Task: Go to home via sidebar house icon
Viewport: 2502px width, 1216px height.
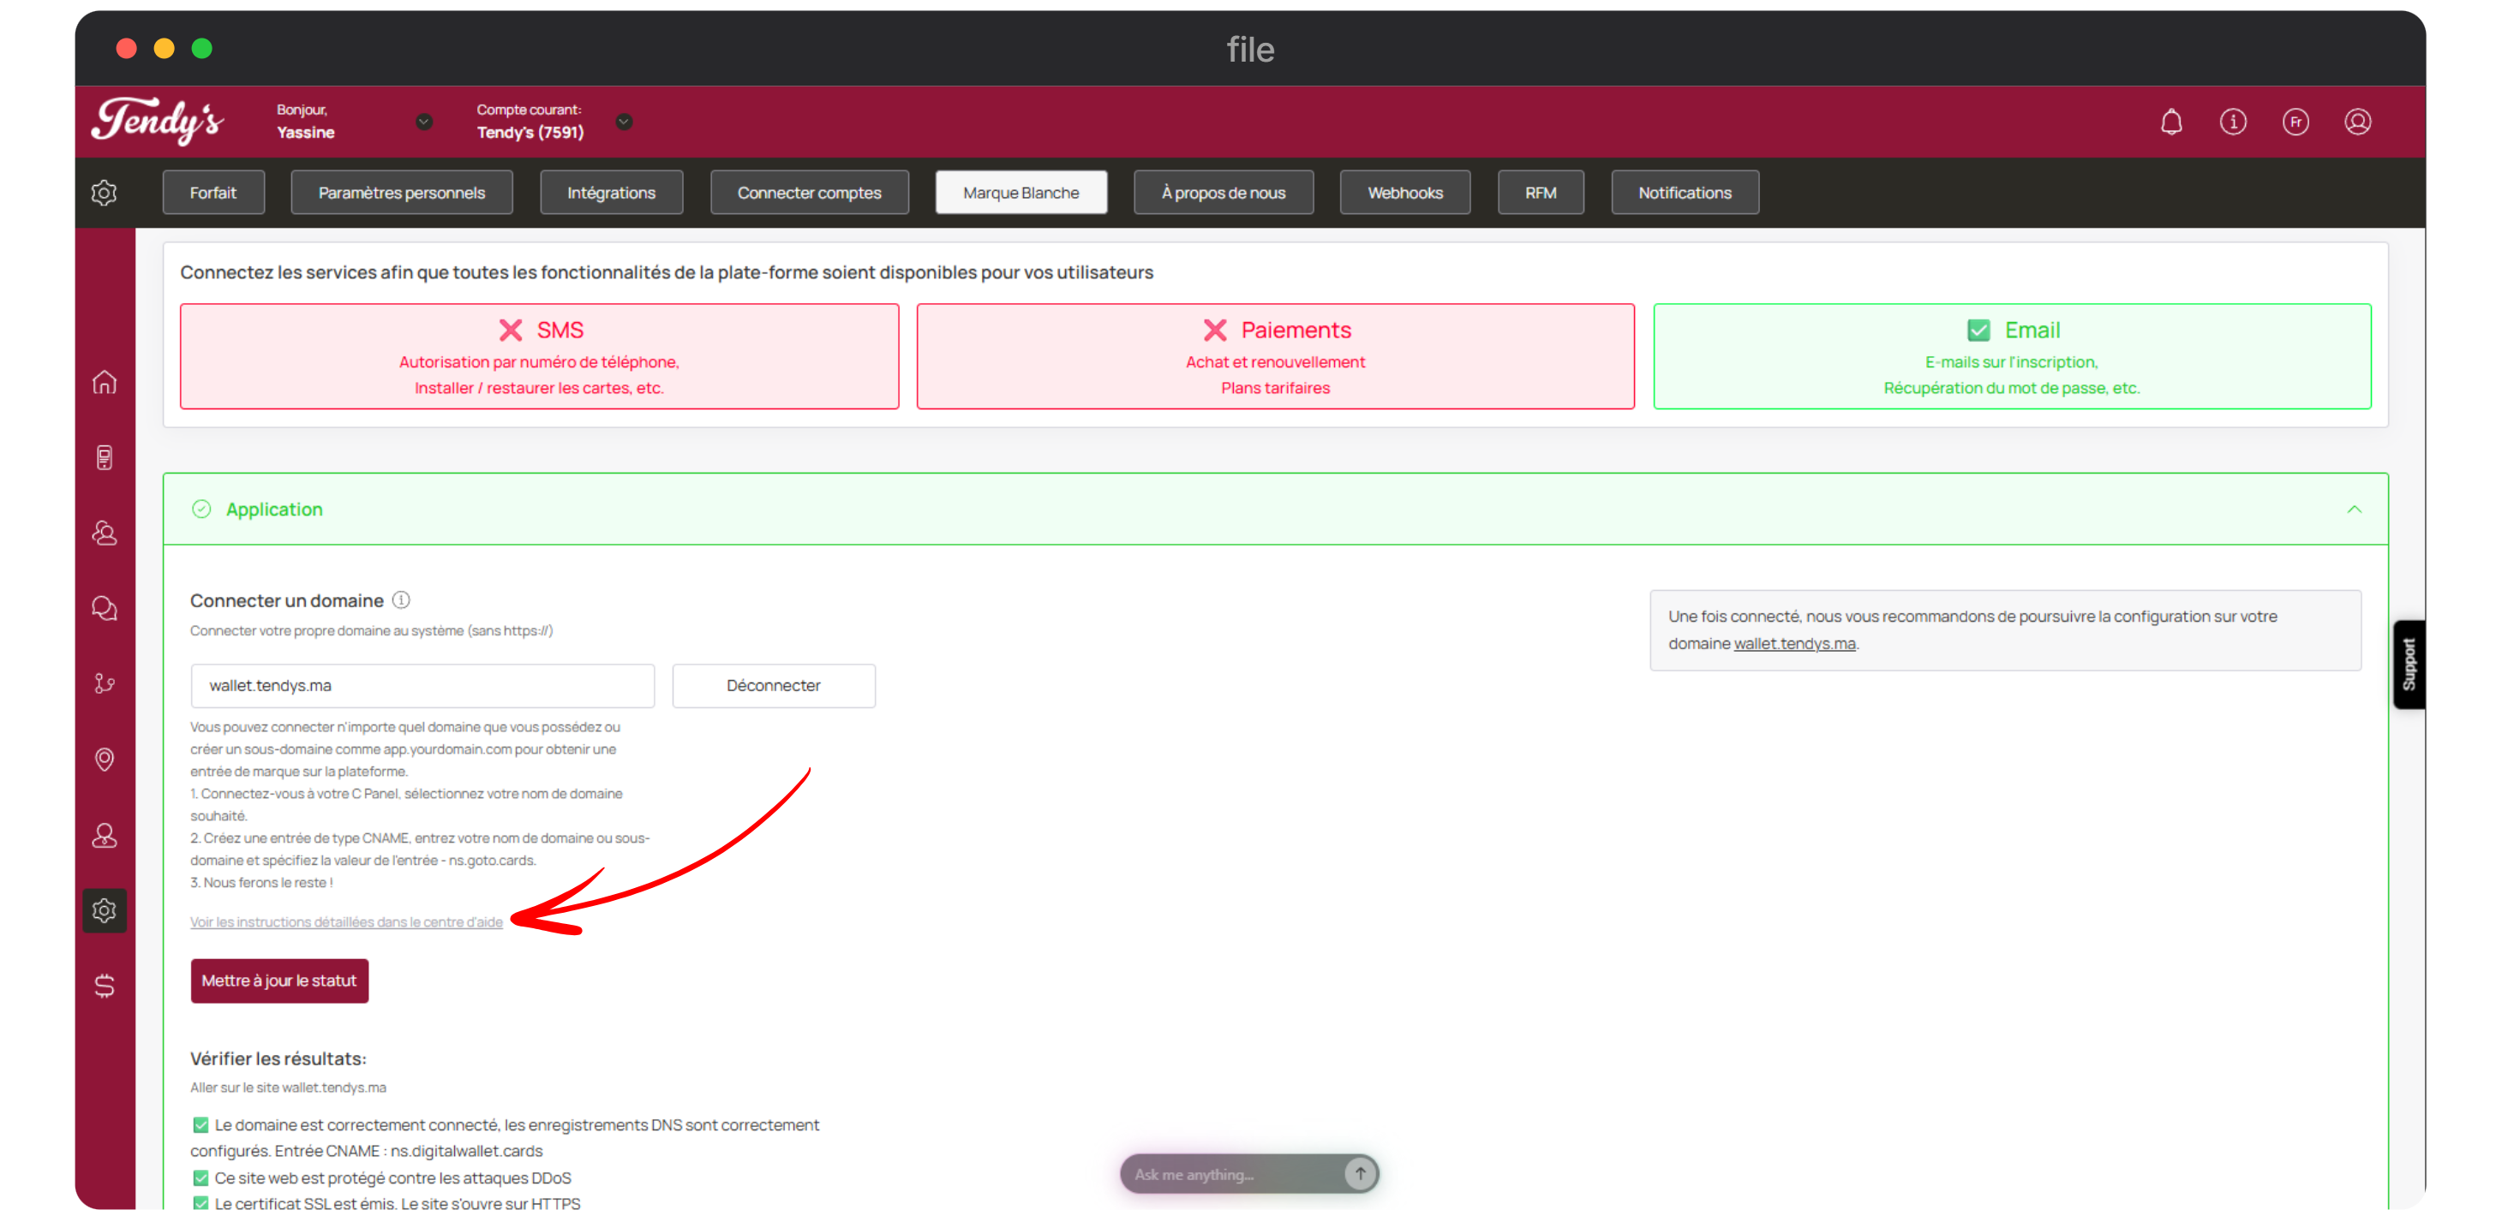Action: click(x=105, y=383)
